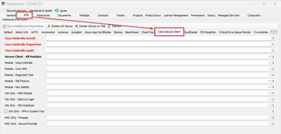Clear Module - Core-VPN X button

[273, 69]
